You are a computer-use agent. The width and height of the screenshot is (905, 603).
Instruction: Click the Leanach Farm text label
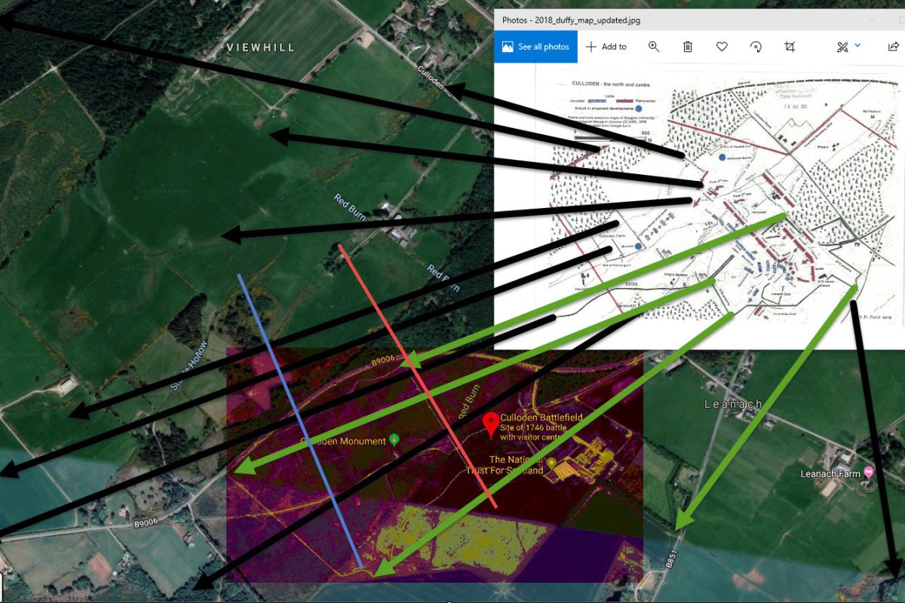(x=830, y=474)
